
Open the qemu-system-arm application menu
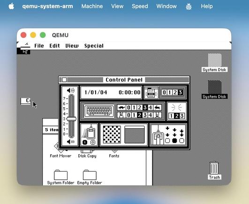click(48, 6)
